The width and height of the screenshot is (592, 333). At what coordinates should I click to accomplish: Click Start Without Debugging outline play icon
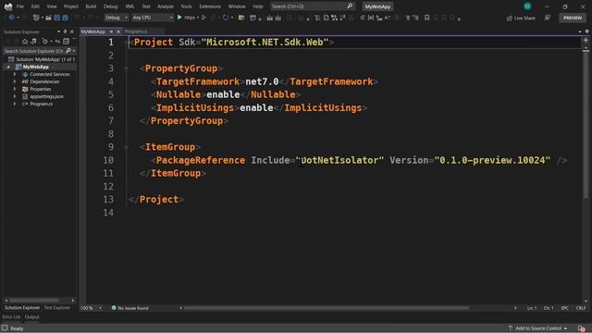pyautogui.click(x=203, y=18)
